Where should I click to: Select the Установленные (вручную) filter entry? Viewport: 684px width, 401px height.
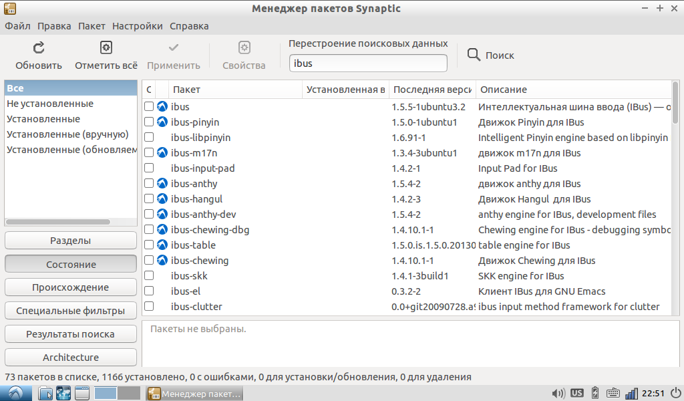[x=71, y=134]
